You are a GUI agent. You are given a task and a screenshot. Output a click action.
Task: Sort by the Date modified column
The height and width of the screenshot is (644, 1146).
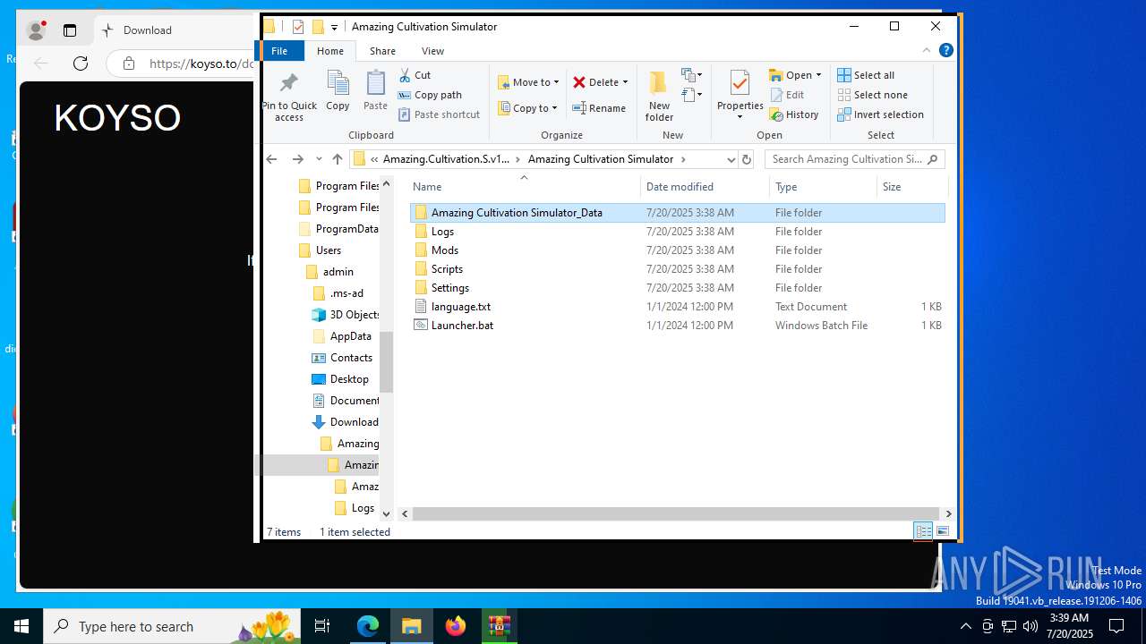tap(705, 187)
